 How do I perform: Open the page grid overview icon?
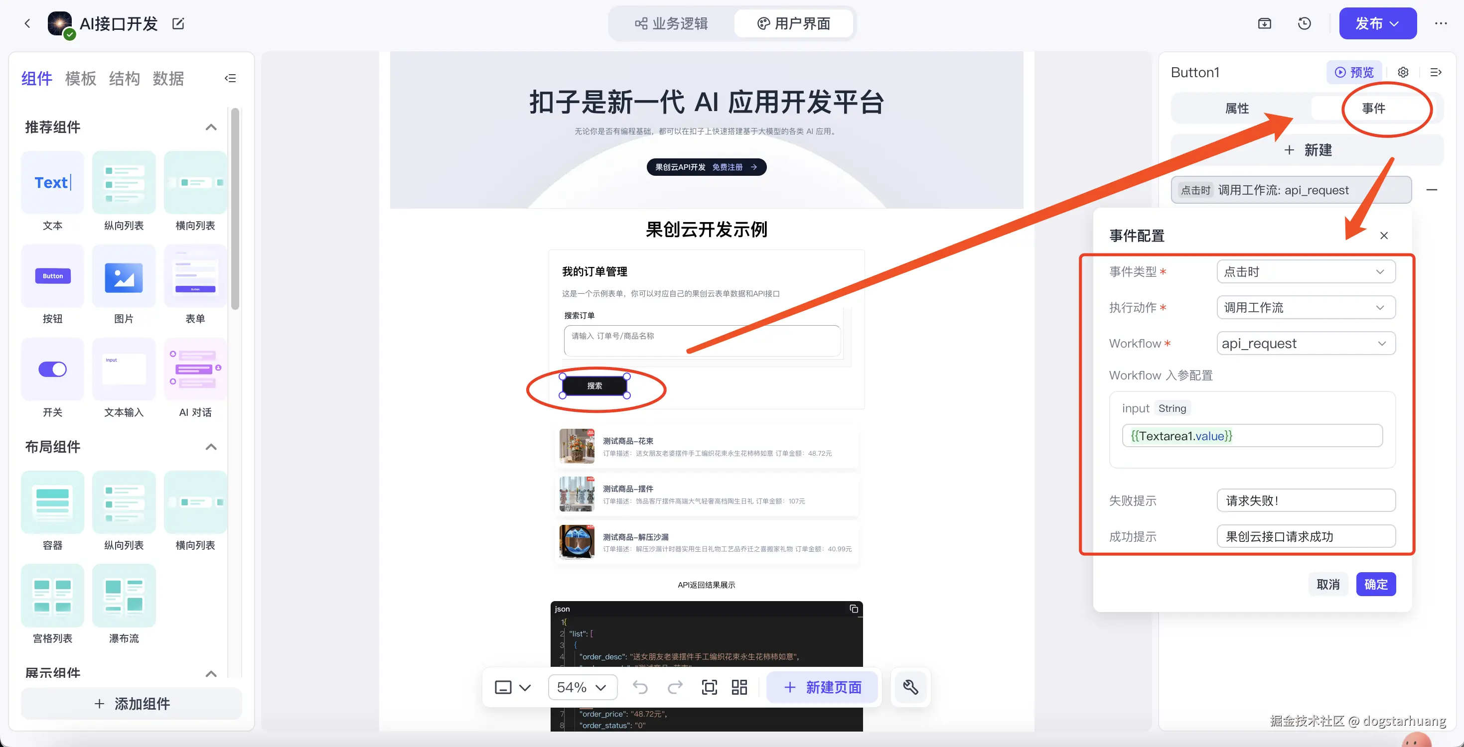pos(739,687)
